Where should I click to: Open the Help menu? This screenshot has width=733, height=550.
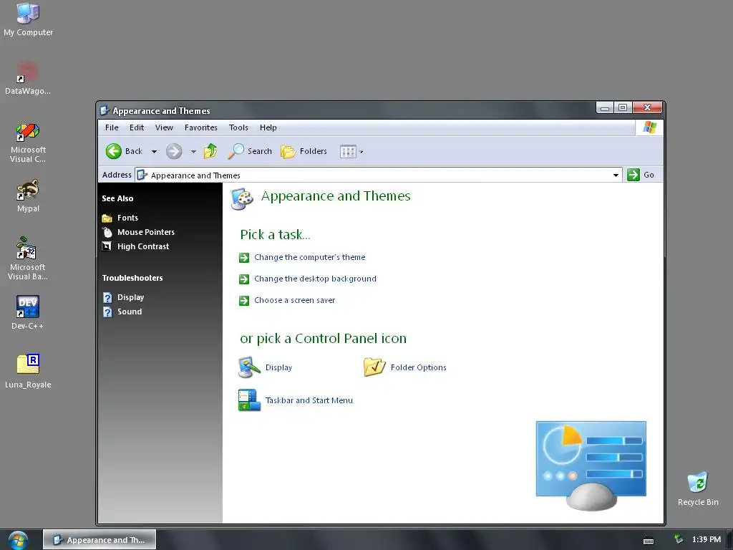coord(268,127)
